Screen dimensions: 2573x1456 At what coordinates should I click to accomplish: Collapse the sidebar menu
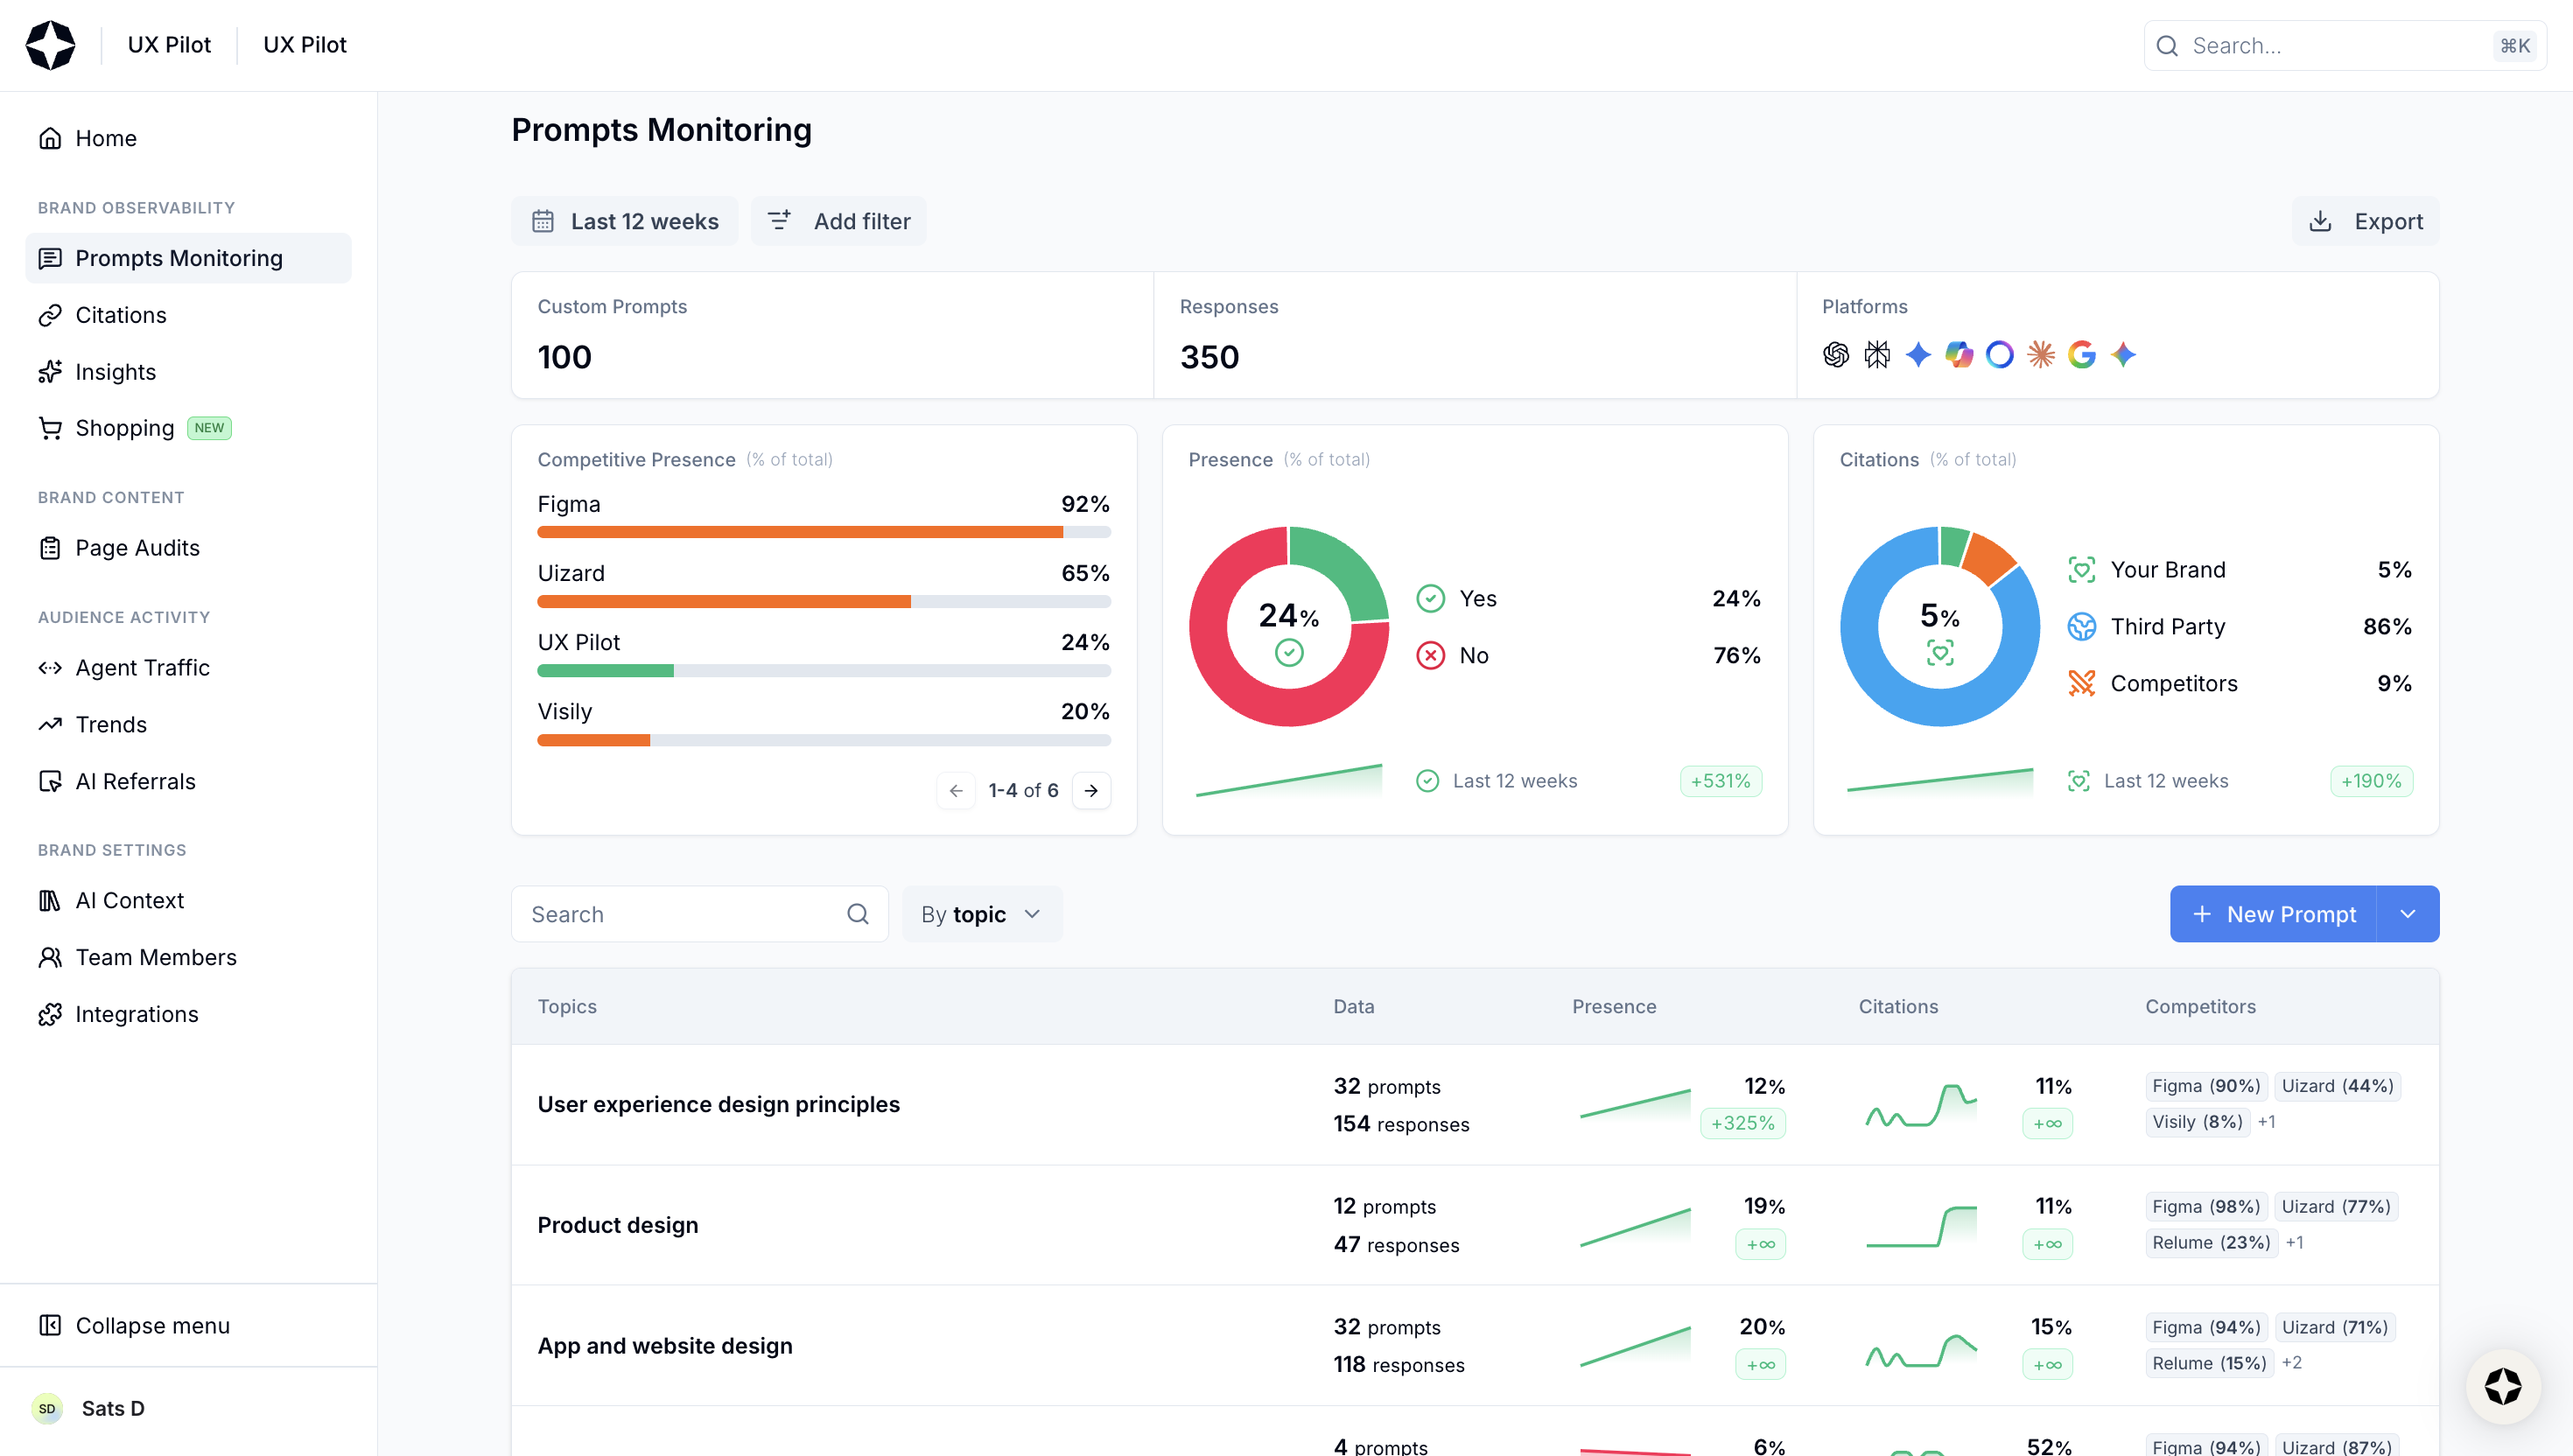pos(152,1325)
